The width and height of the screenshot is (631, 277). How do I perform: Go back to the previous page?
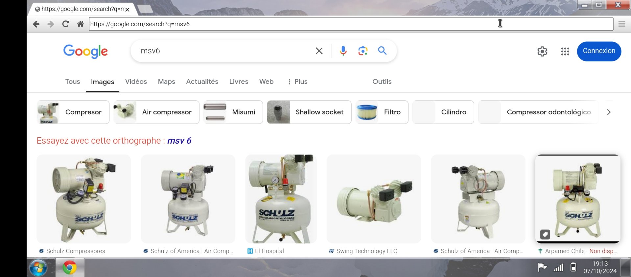(36, 24)
